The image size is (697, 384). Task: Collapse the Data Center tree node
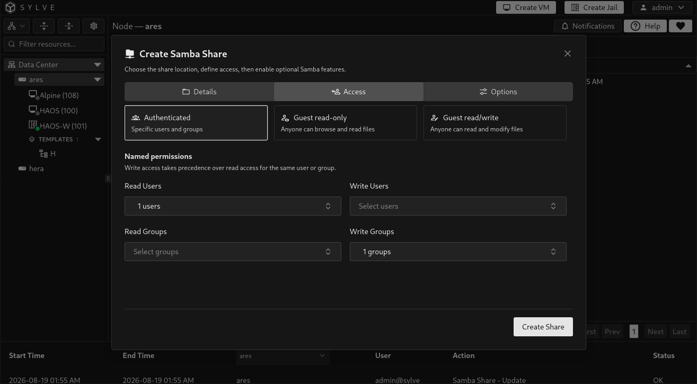[98, 65]
